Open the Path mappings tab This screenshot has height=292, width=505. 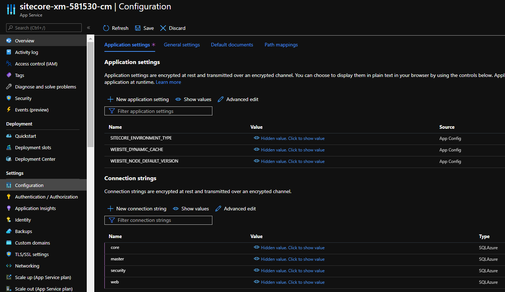pyautogui.click(x=281, y=45)
